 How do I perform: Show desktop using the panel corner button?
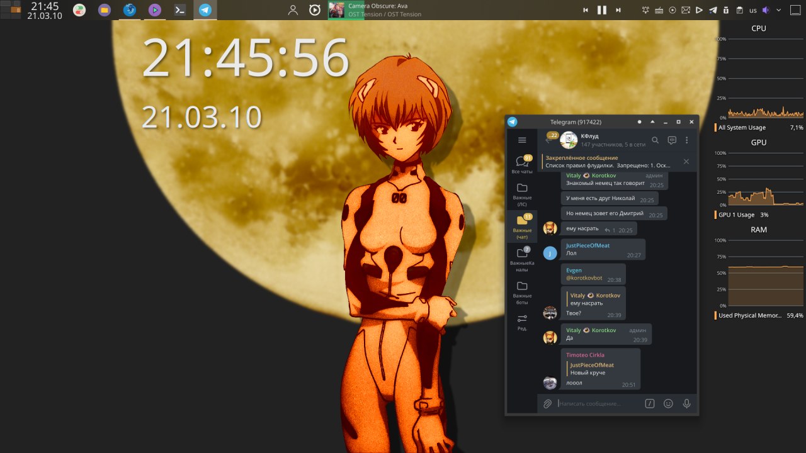coord(797,10)
